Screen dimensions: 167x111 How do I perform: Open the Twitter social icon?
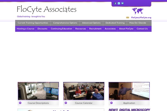119,3
